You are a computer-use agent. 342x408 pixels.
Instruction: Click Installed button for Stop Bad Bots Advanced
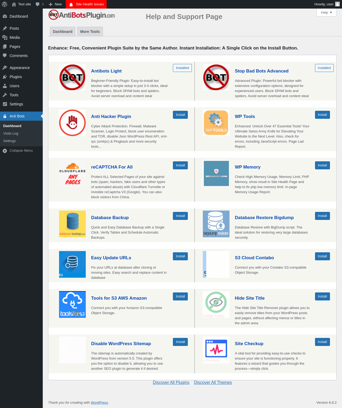pos(324,68)
